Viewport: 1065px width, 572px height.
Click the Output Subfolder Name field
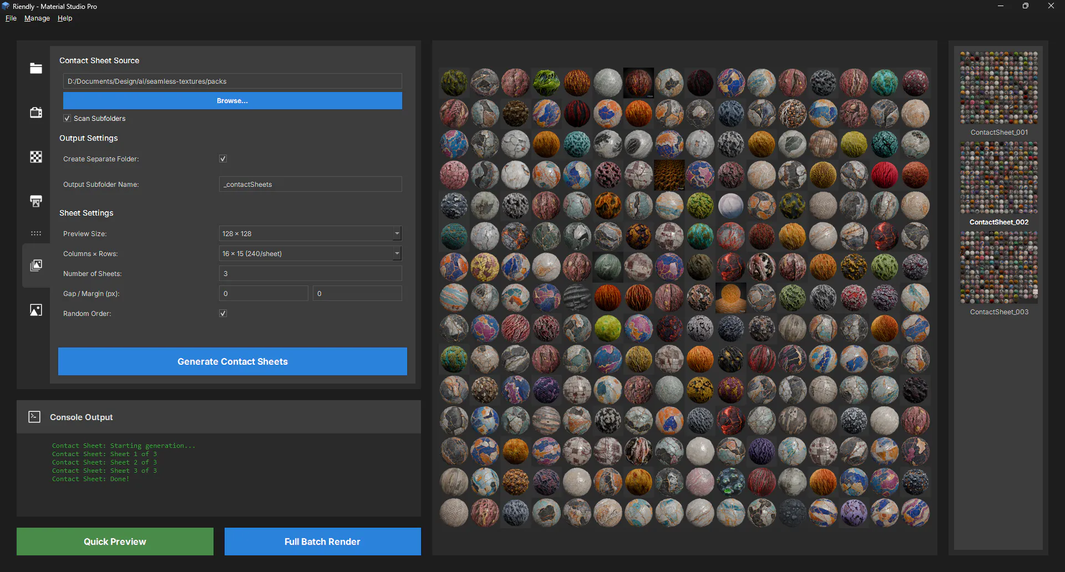pos(310,185)
